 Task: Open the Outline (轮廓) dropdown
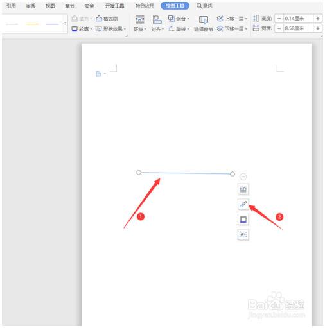coord(82,28)
